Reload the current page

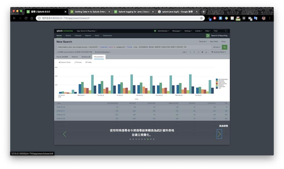point(26,18)
